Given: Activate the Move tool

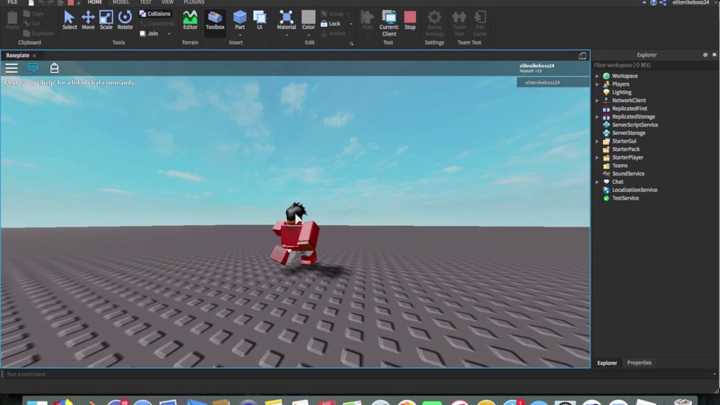Looking at the screenshot, I should click(x=88, y=20).
